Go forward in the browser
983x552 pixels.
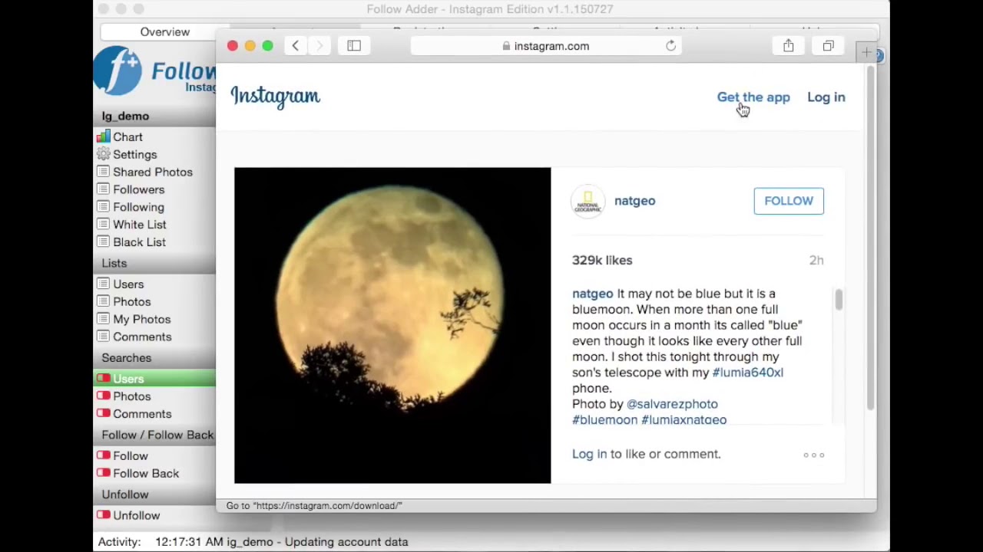tap(319, 46)
